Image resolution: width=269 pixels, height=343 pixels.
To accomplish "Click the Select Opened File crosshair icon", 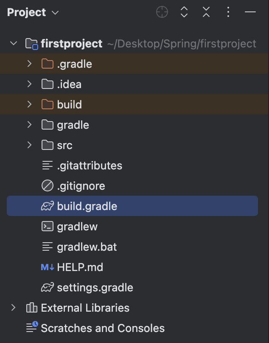I will point(162,12).
